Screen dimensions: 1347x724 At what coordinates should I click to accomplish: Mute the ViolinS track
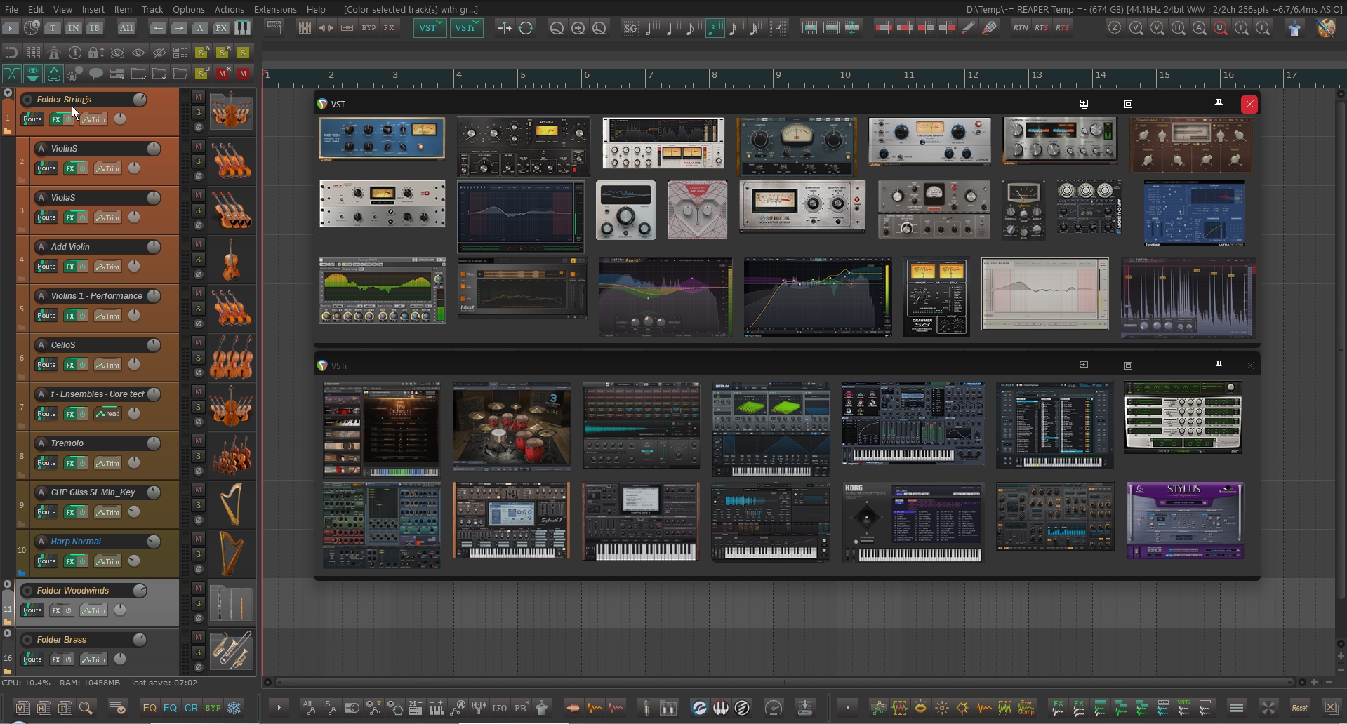198,146
